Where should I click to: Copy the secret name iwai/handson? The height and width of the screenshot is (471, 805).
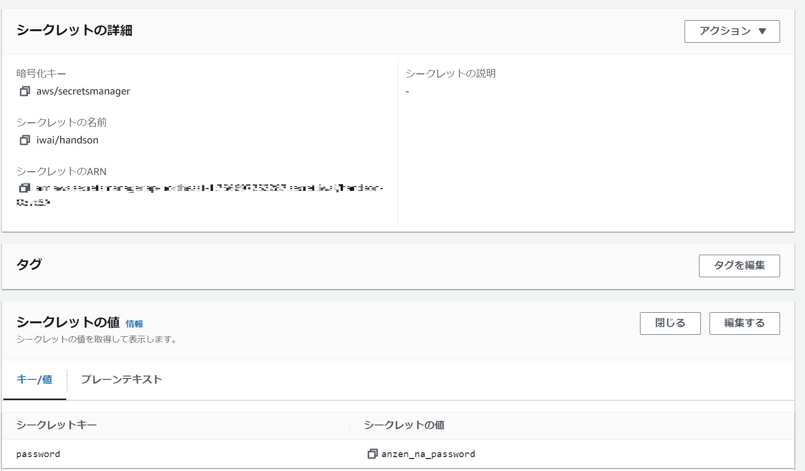(x=24, y=140)
